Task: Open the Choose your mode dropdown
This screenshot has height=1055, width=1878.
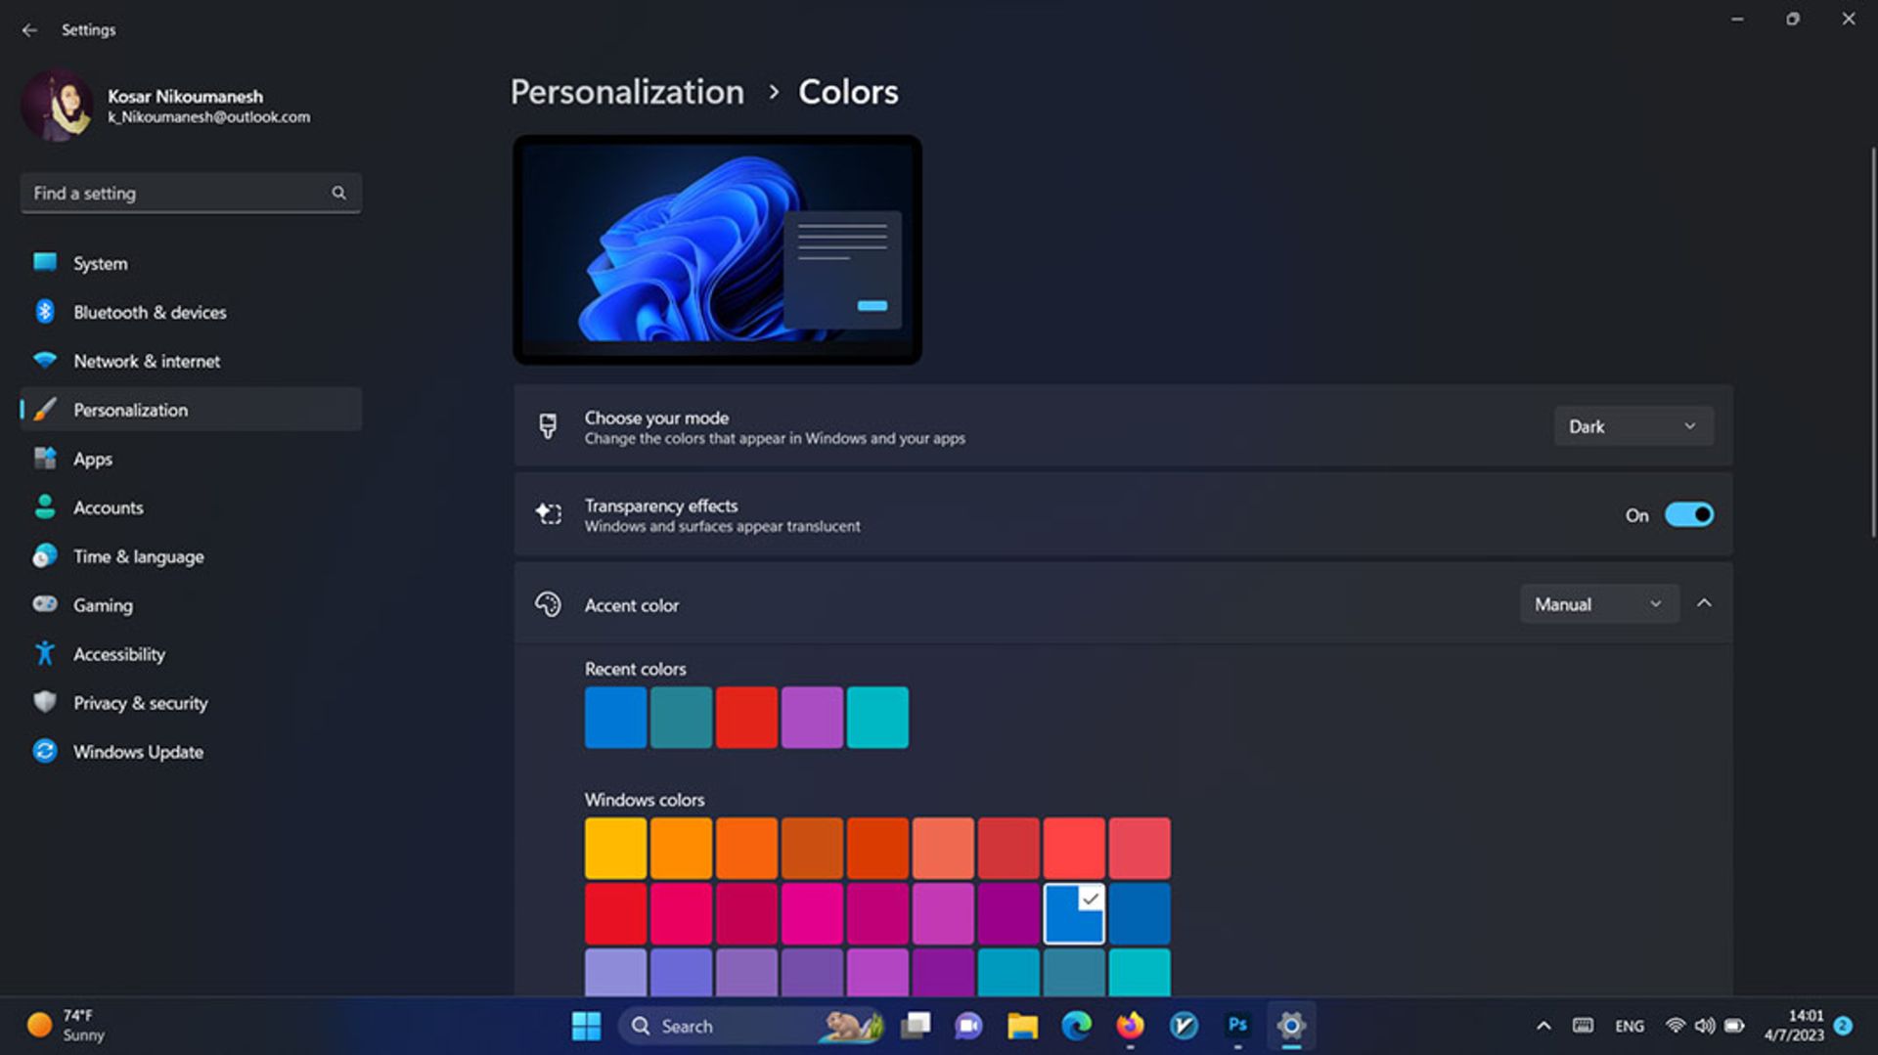Action: coord(1632,425)
